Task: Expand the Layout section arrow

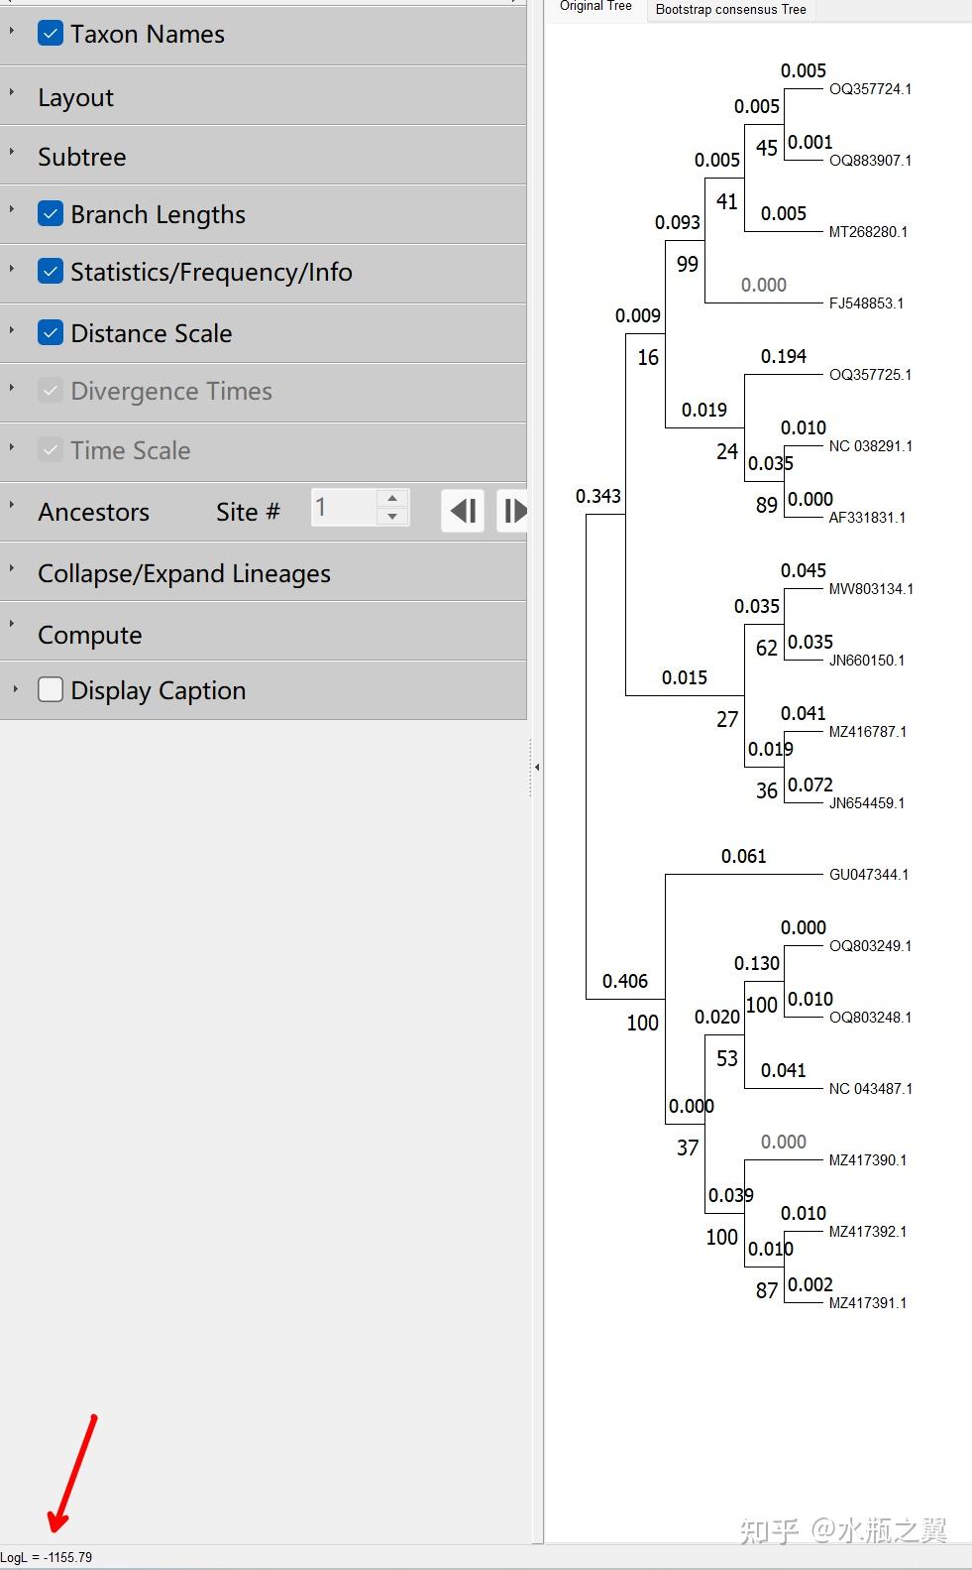Action: tap(12, 92)
